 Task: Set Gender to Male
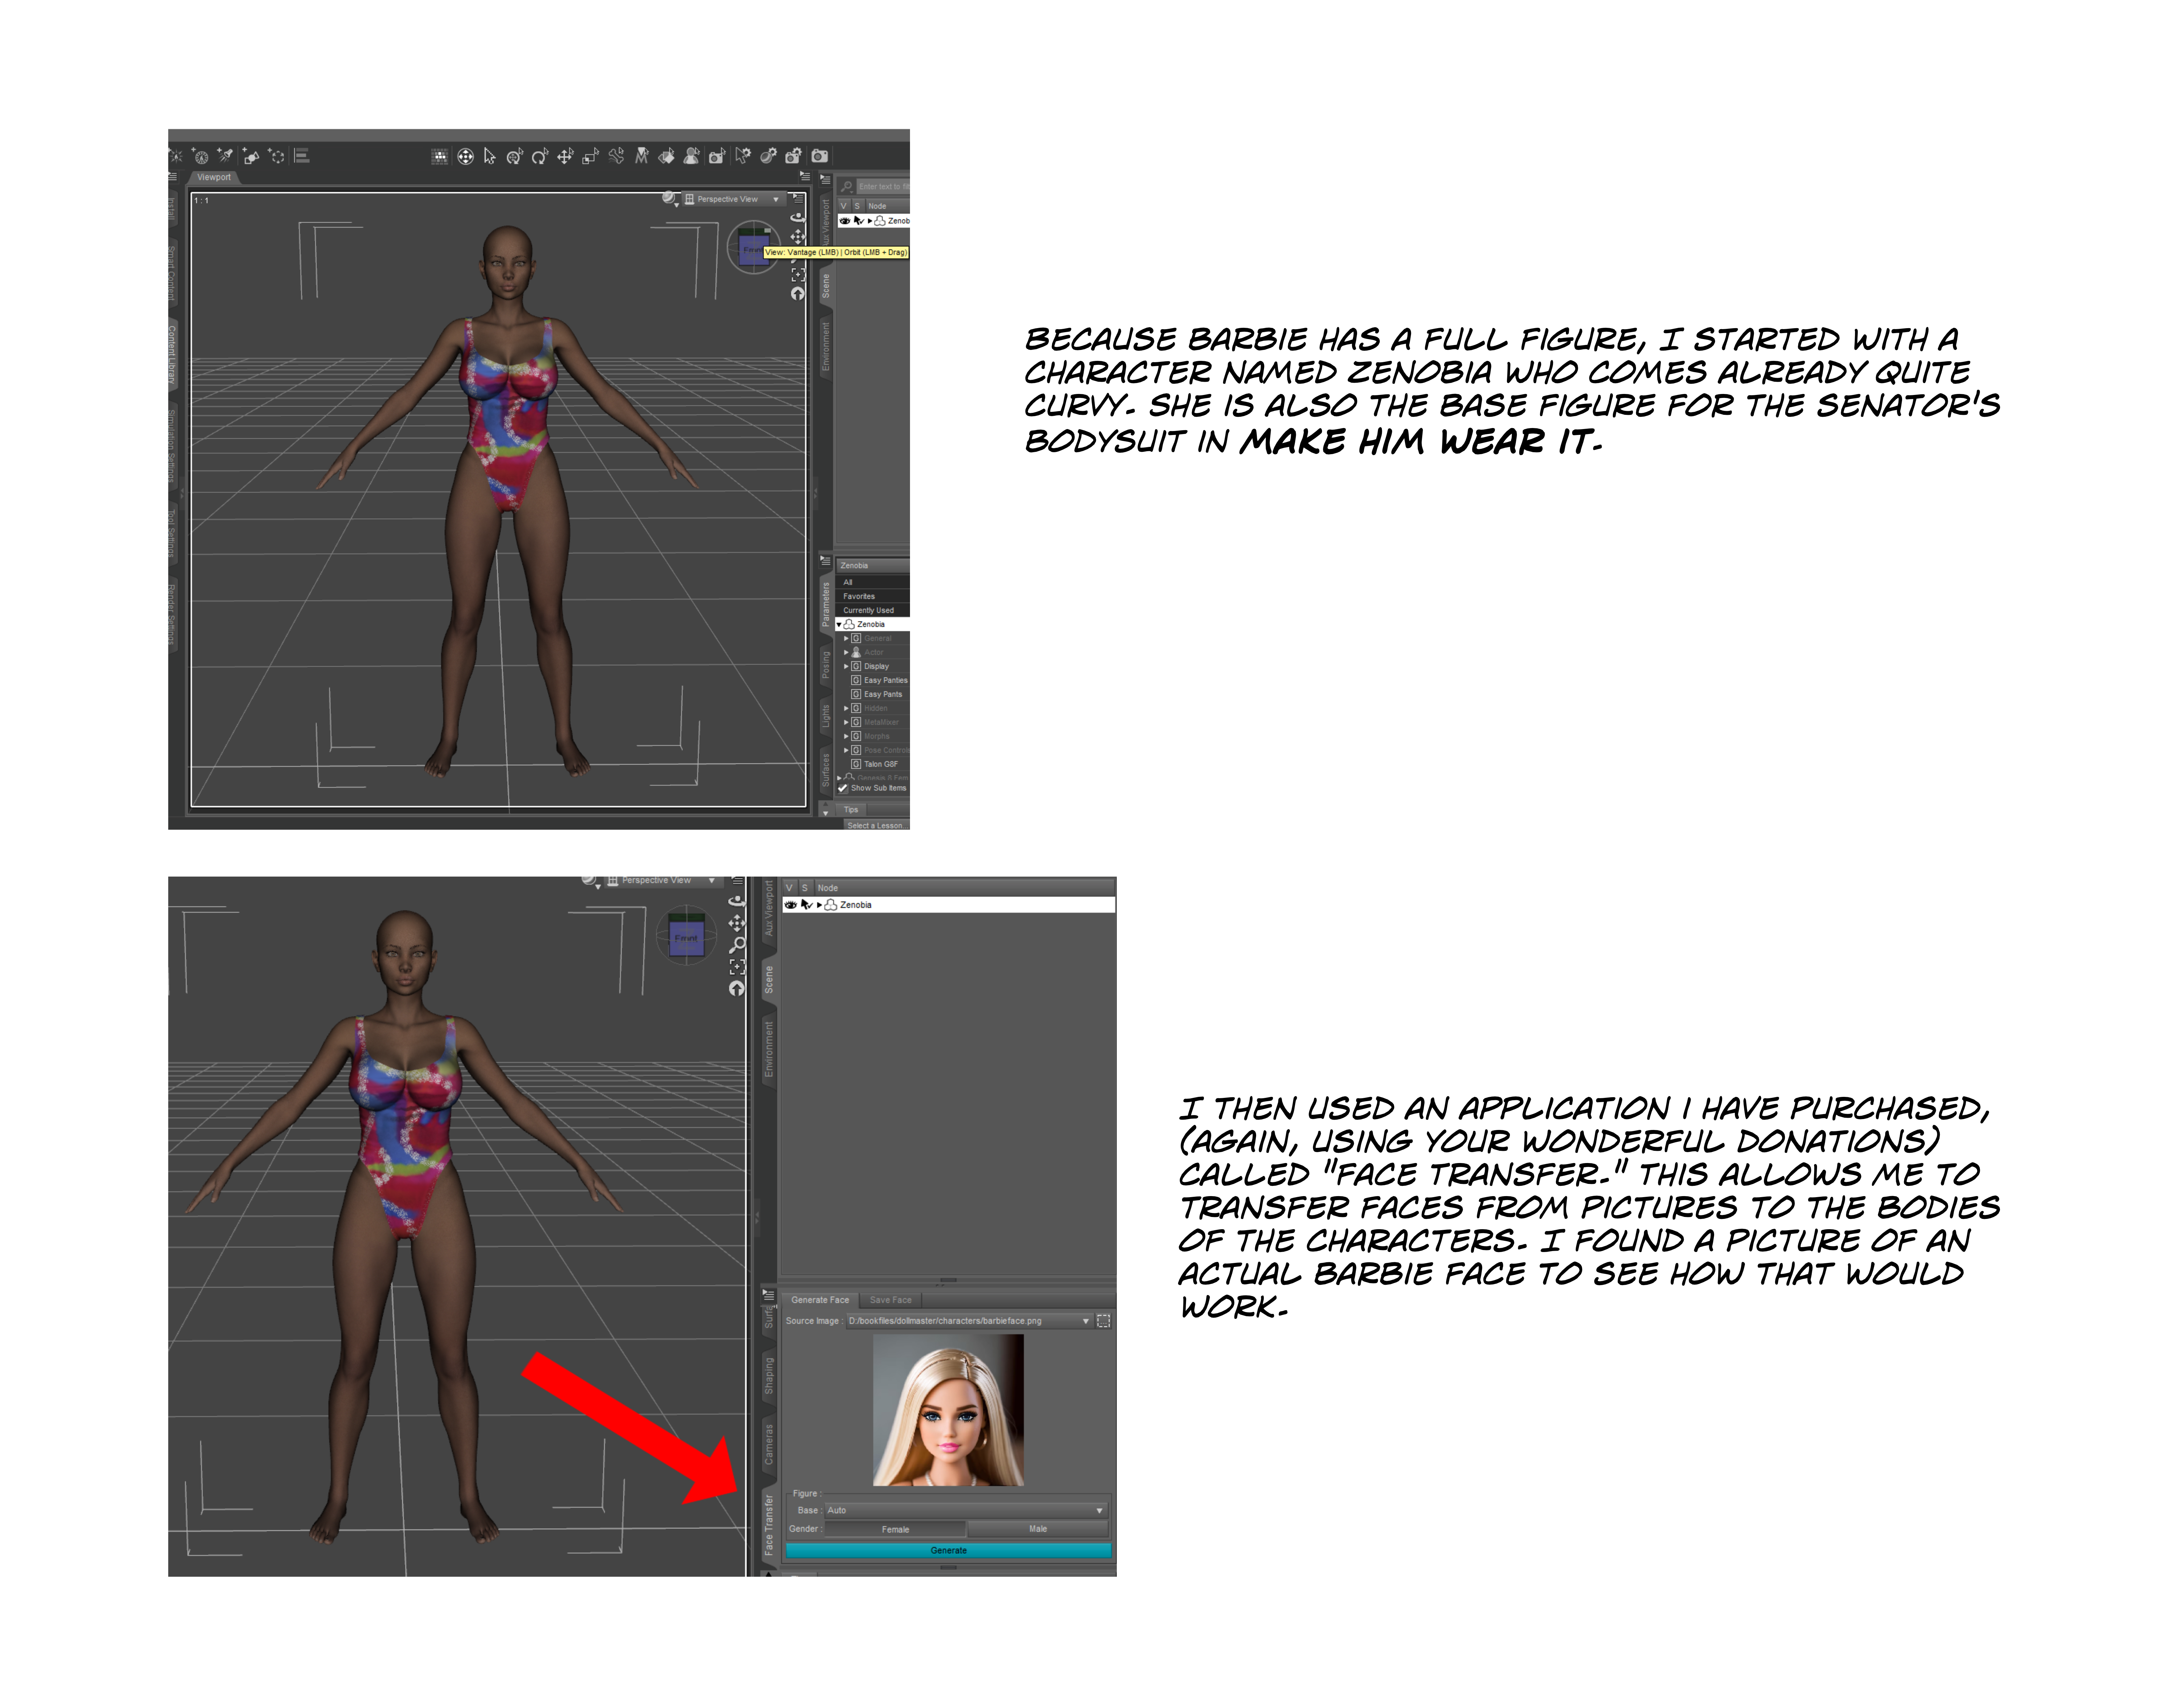pos(1038,1529)
